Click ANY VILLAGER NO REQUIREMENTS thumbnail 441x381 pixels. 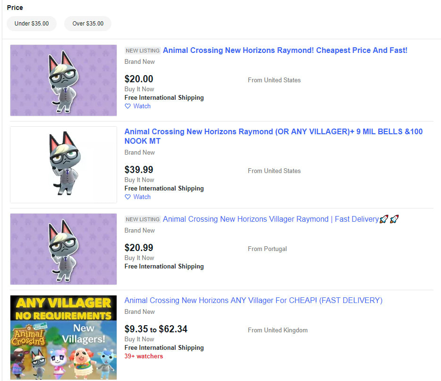[x=63, y=337]
